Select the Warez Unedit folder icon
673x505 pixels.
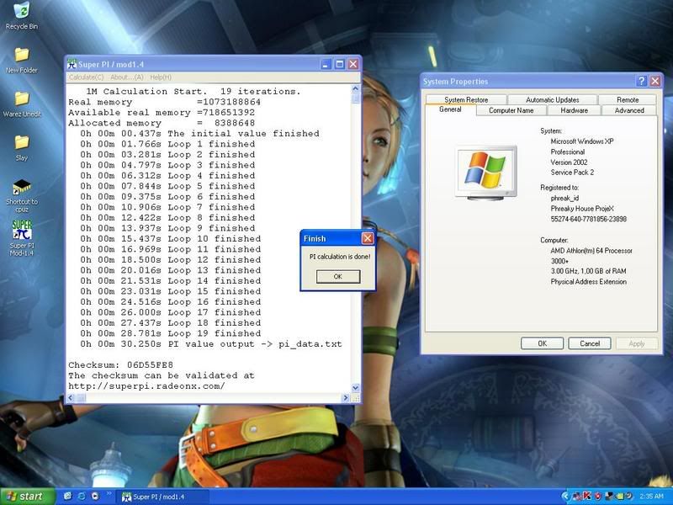[21, 98]
